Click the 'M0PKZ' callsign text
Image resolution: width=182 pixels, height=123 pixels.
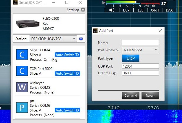[x=48, y=29]
